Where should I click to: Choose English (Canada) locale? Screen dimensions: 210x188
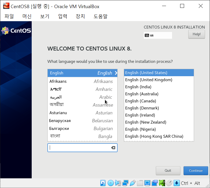[159, 101]
